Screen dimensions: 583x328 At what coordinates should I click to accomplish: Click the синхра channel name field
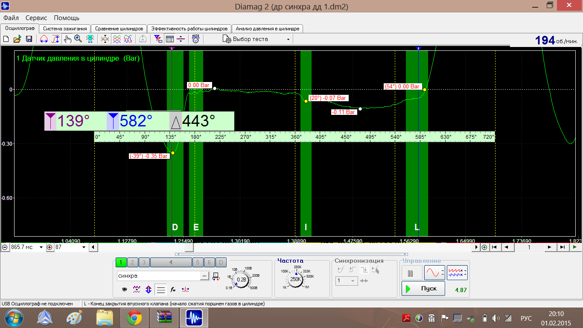tap(158, 276)
